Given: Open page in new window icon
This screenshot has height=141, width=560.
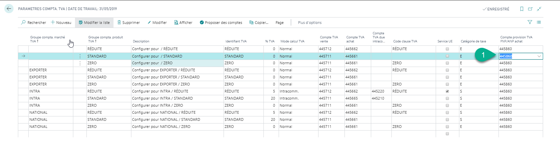Looking at the screenshot, I should (x=530, y=9).
